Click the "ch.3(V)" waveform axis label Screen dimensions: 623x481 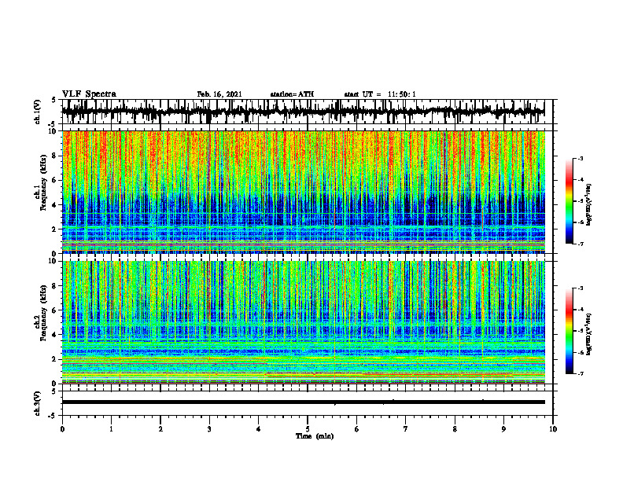[38, 403]
